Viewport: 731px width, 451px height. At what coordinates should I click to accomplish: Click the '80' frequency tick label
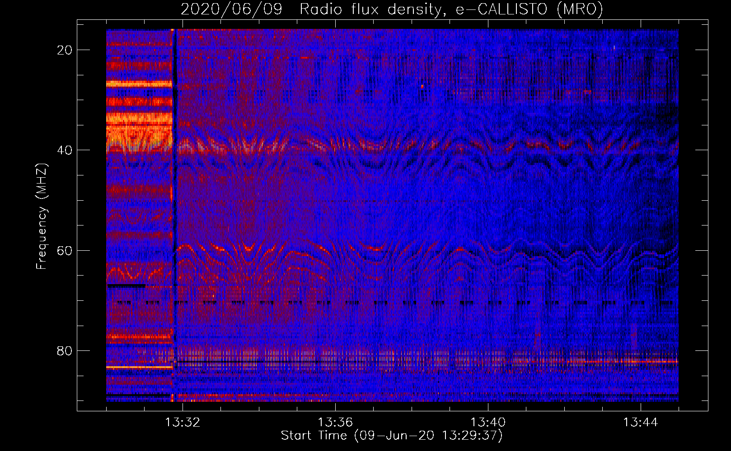pyautogui.click(x=65, y=350)
